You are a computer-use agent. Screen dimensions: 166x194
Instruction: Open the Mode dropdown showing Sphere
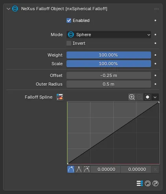[x=109, y=35]
